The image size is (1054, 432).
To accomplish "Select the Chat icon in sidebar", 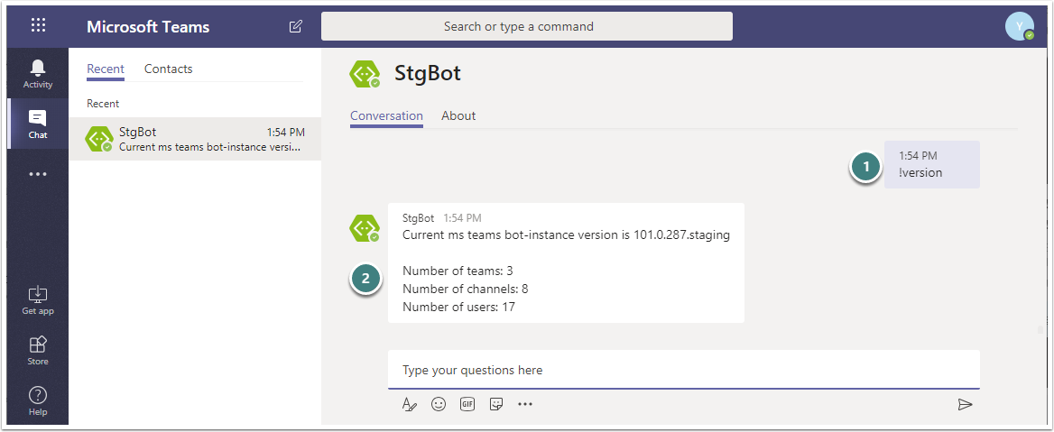I will [38, 124].
